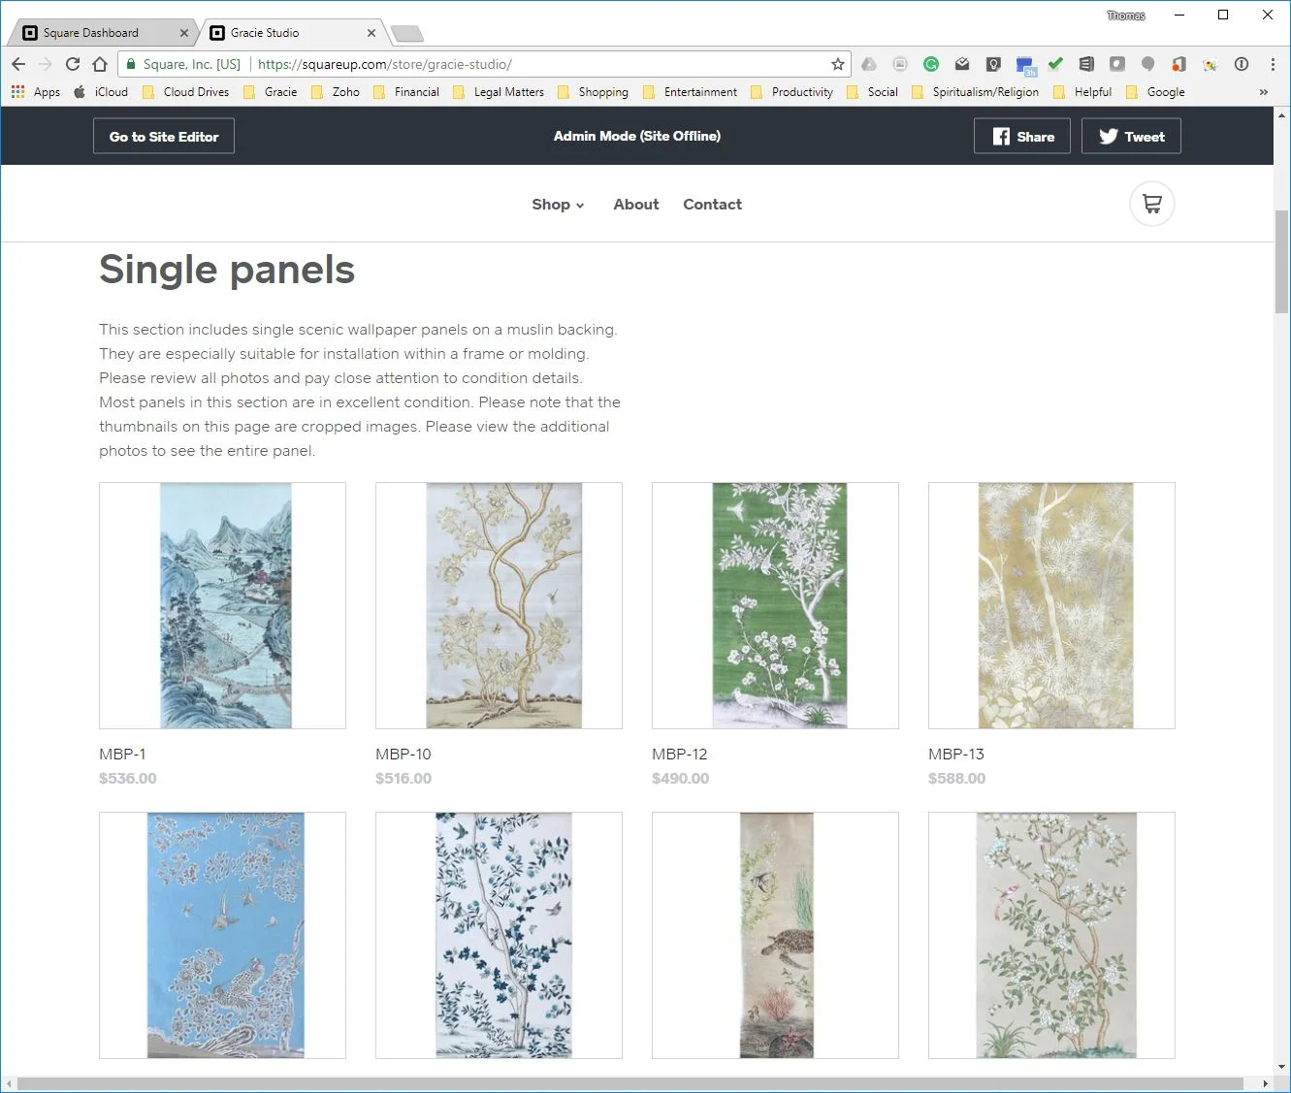
Task: Bookmark this page with the star icon
Action: click(838, 64)
